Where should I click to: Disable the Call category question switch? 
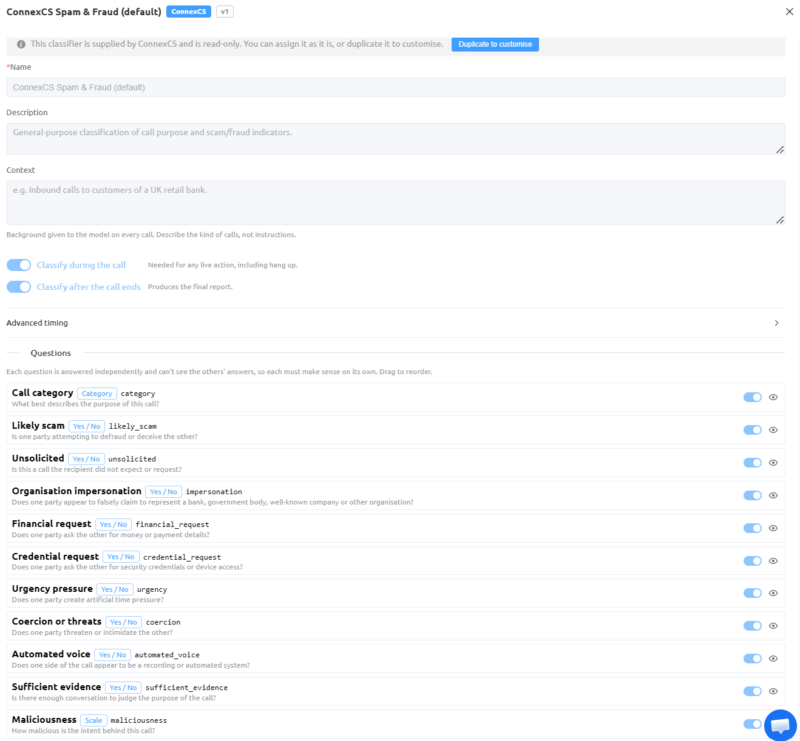(x=753, y=397)
